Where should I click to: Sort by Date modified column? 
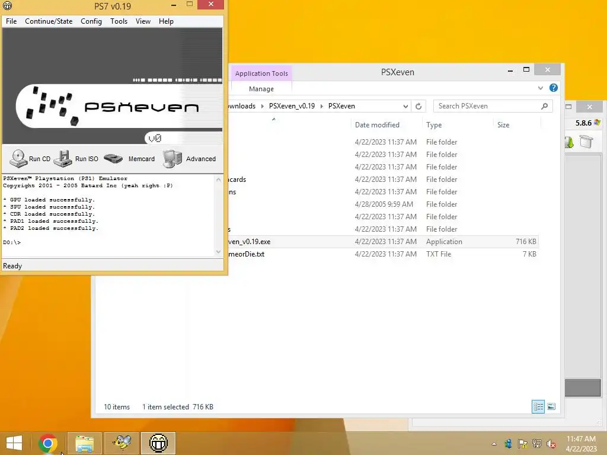[x=377, y=125]
